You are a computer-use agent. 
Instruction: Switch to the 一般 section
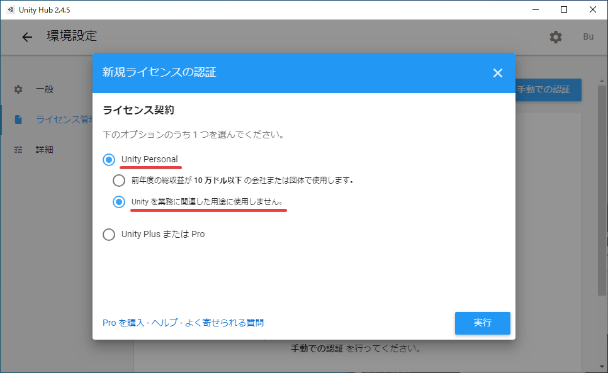tap(44, 89)
